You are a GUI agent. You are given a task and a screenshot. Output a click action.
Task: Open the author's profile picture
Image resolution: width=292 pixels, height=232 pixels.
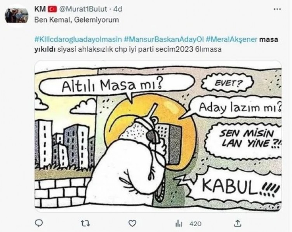pyautogui.click(x=17, y=16)
